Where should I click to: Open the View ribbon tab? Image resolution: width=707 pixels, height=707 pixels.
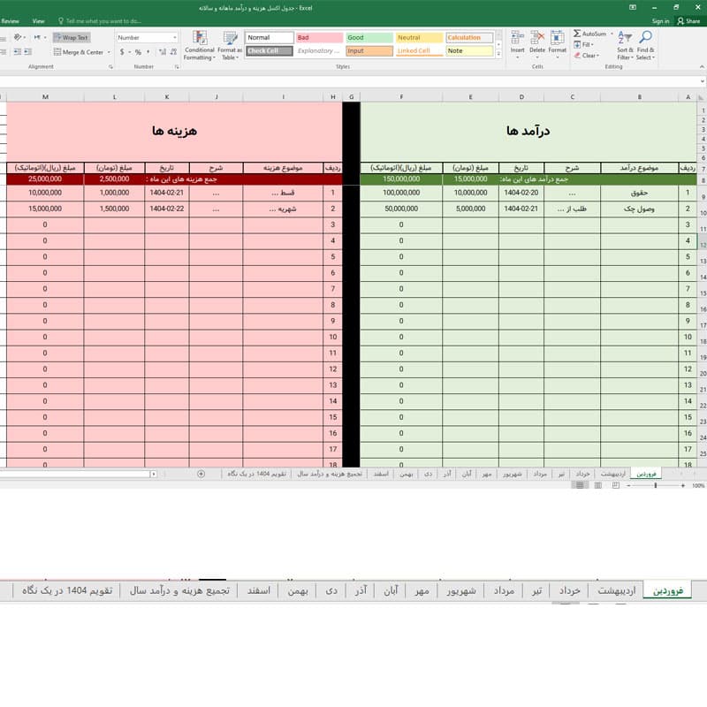[x=38, y=21]
